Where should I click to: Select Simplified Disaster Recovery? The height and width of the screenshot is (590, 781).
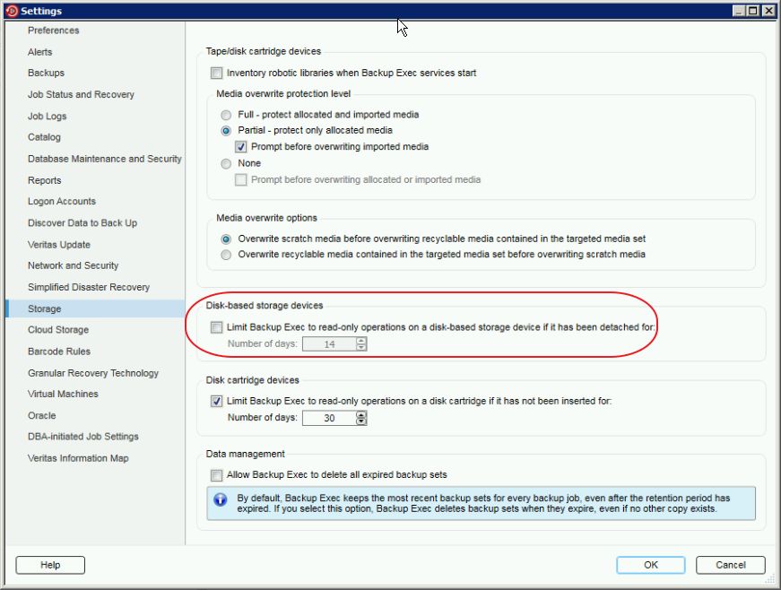[x=89, y=287]
